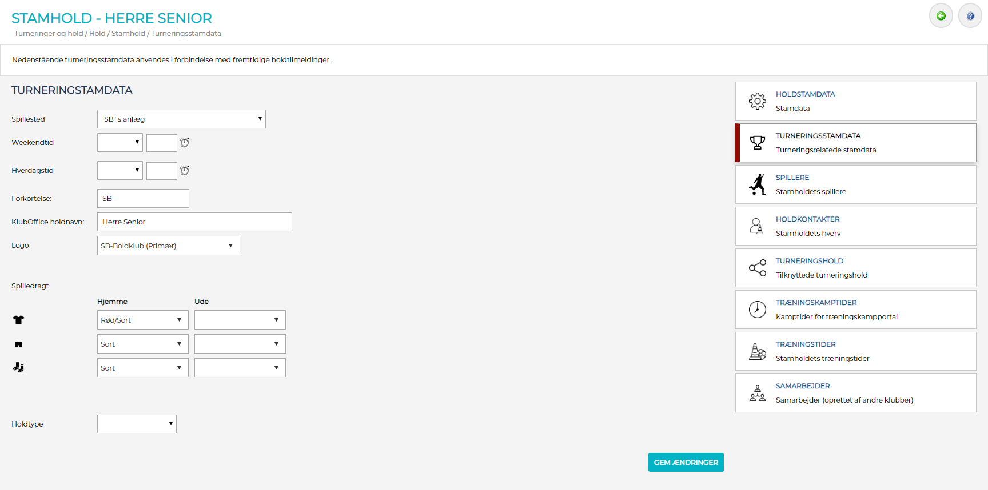Click the Gem Ændringer button

click(686, 463)
